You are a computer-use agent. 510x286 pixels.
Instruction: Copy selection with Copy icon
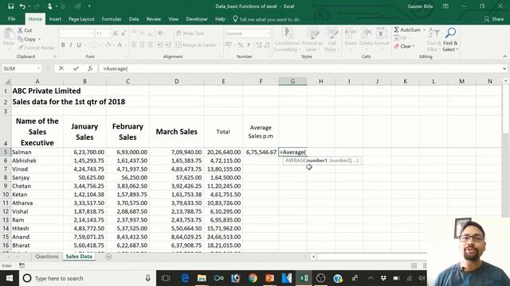[26, 39]
